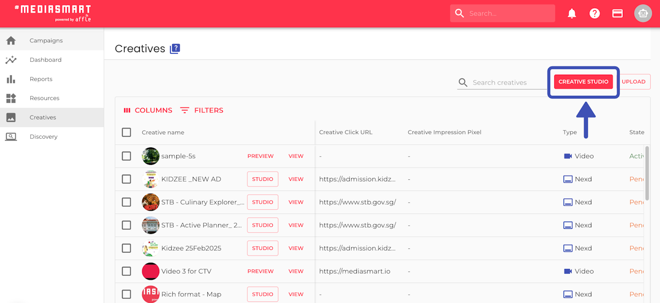Select the STB - Culinary Explorer checkbox

[x=126, y=202]
